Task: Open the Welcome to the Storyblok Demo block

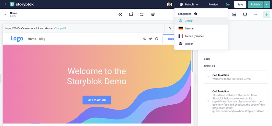Action: (236, 77)
